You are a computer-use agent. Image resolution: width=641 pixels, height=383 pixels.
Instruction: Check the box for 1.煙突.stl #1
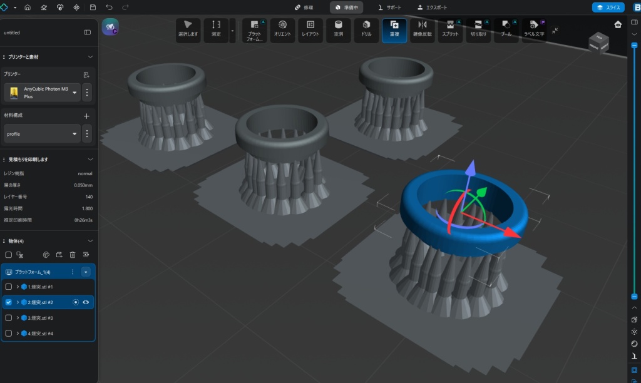(x=9, y=287)
